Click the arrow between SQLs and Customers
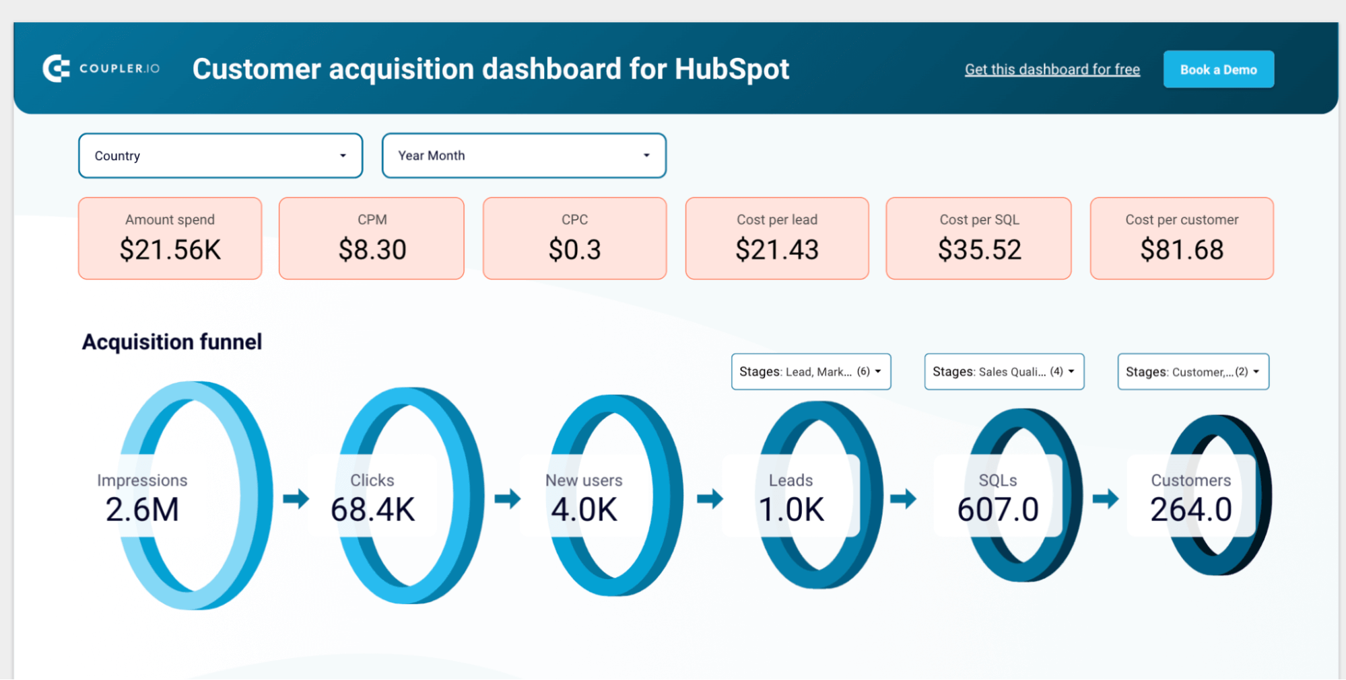Viewport: 1346px width, 680px height. [x=1105, y=498]
